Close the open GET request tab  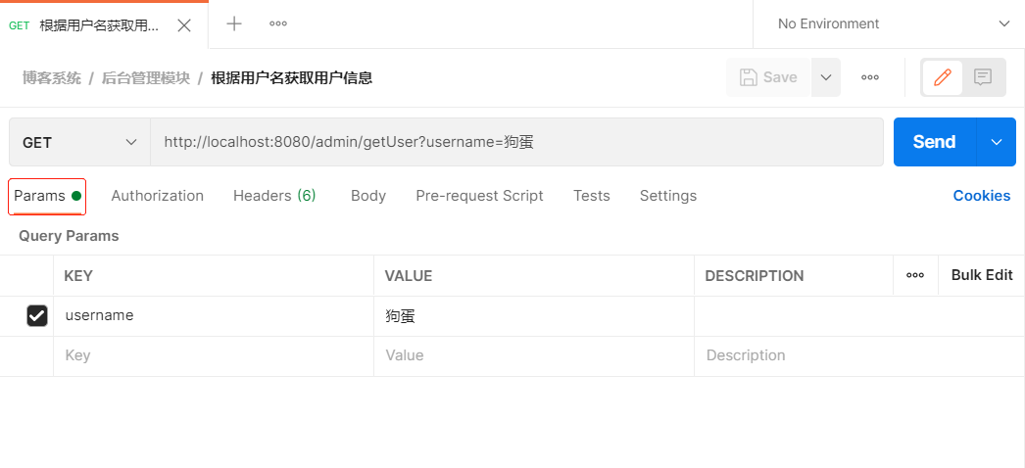184,25
